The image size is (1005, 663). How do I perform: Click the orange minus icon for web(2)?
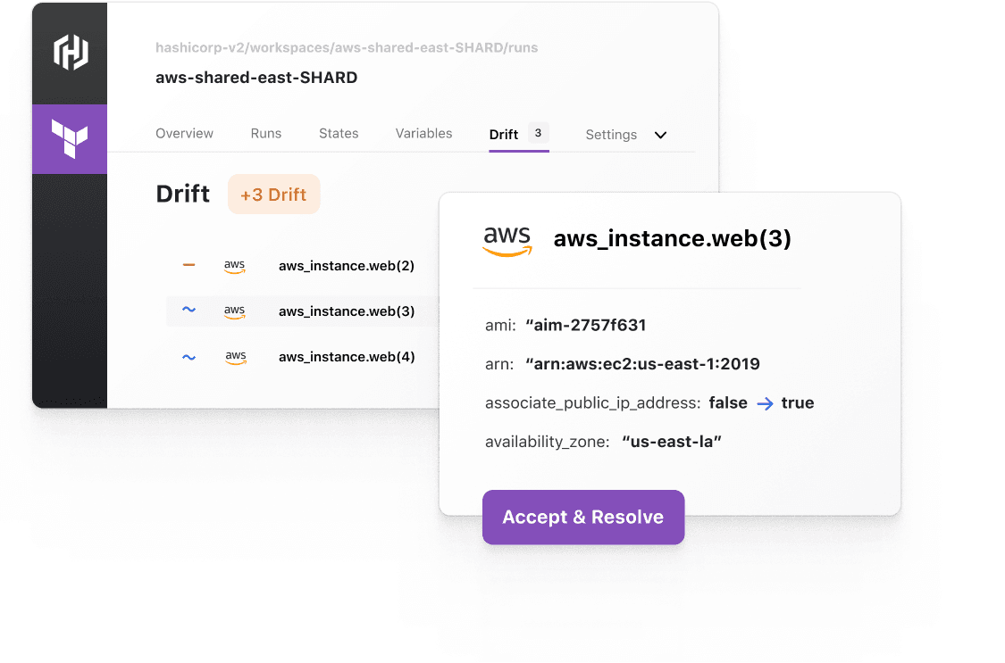(x=188, y=265)
